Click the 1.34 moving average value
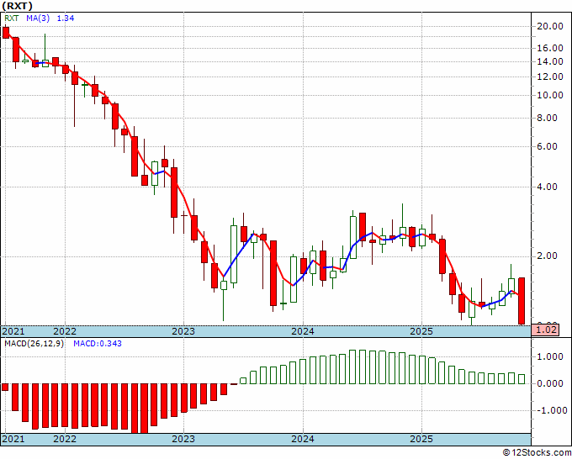 [x=66, y=18]
